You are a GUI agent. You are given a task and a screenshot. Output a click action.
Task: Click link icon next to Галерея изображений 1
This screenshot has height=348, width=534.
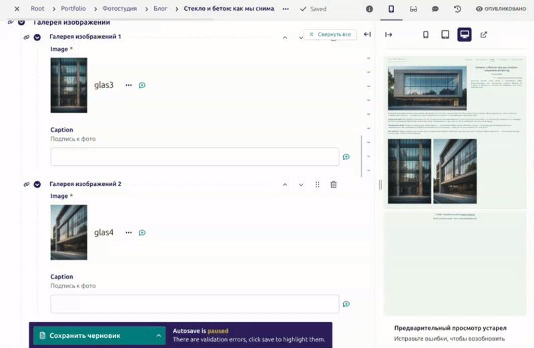26,37
